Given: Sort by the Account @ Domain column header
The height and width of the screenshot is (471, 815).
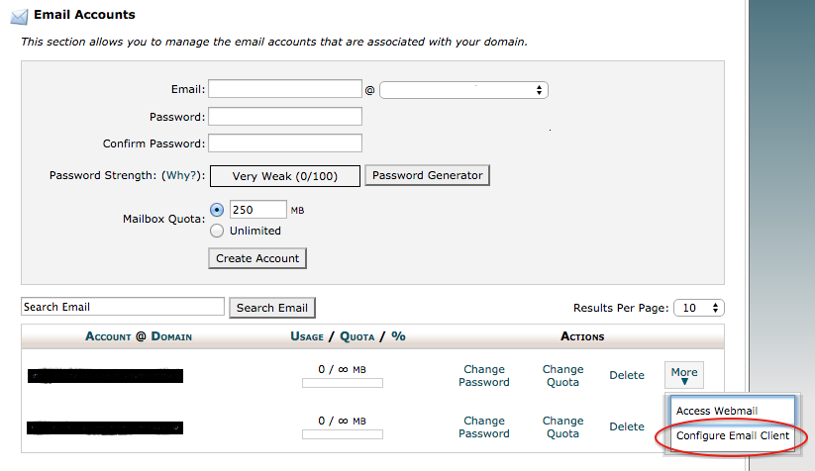Looking at the screenshot, I should pyautogui.click(x=139, y=336).
